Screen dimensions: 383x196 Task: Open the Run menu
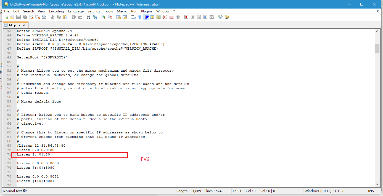(134, 11)
